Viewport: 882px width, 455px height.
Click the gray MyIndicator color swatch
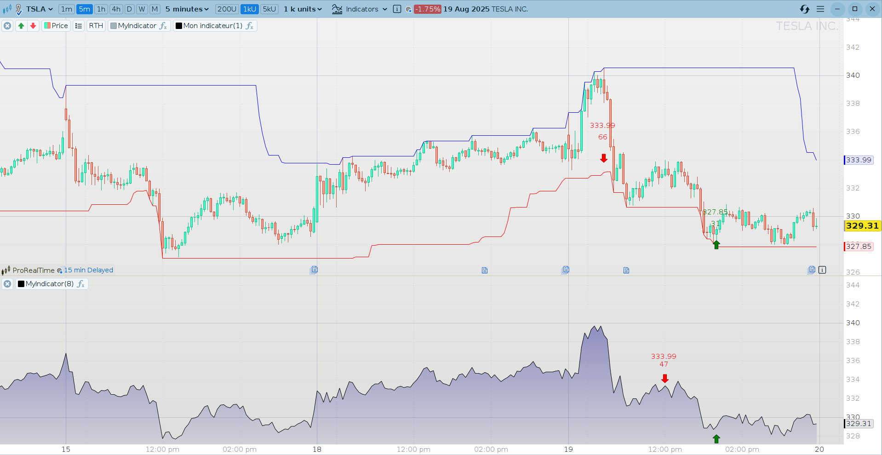tap(114, 26)
